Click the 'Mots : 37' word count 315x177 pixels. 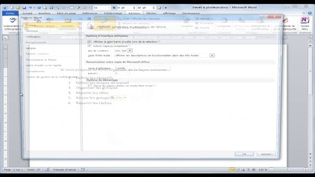[34, 170]
